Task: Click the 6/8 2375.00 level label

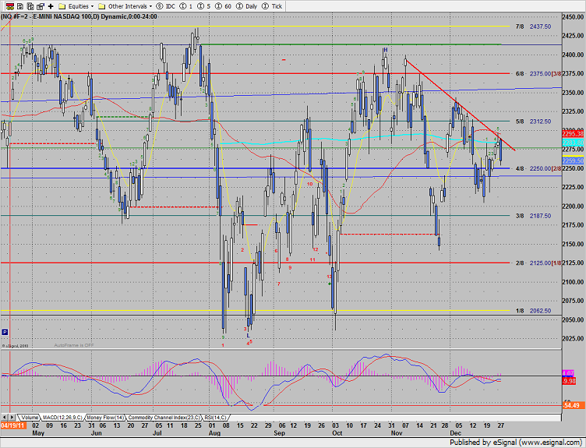Action: [x=533, y=73]
